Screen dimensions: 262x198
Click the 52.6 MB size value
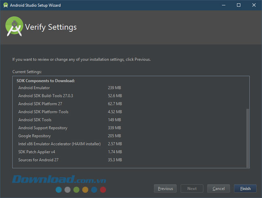pyautogui.click(x=115, y=96)
